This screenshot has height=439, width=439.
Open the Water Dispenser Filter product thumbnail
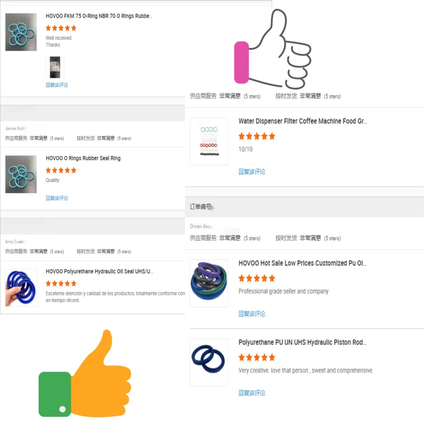point(209,141)
